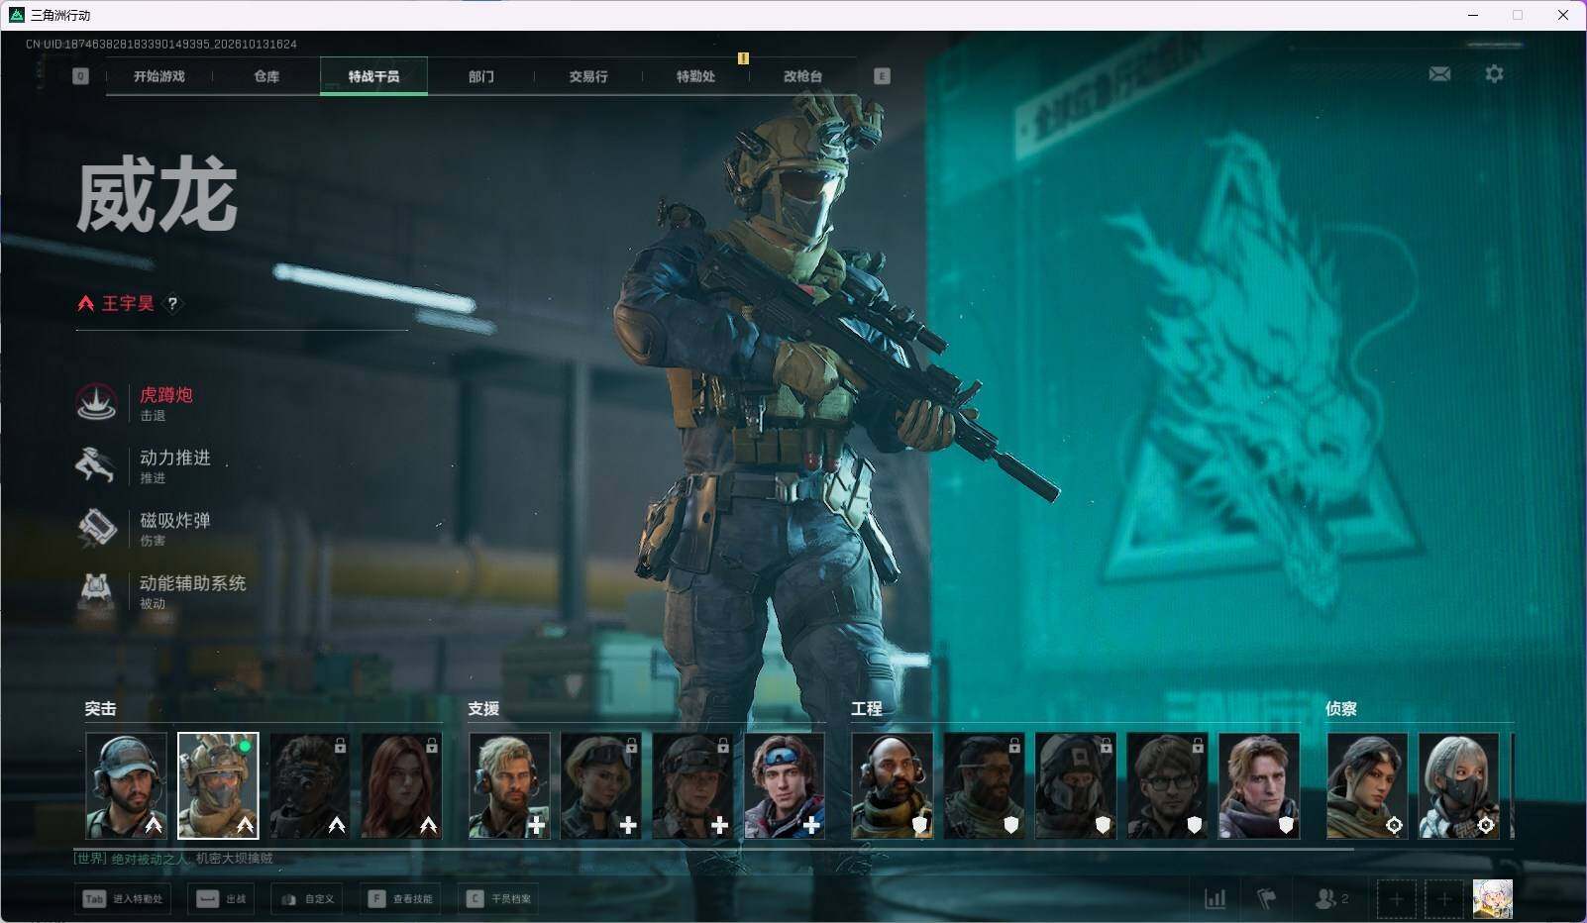
Task: Select the masked white-haired 侦察 operator
Action: 1459,785
